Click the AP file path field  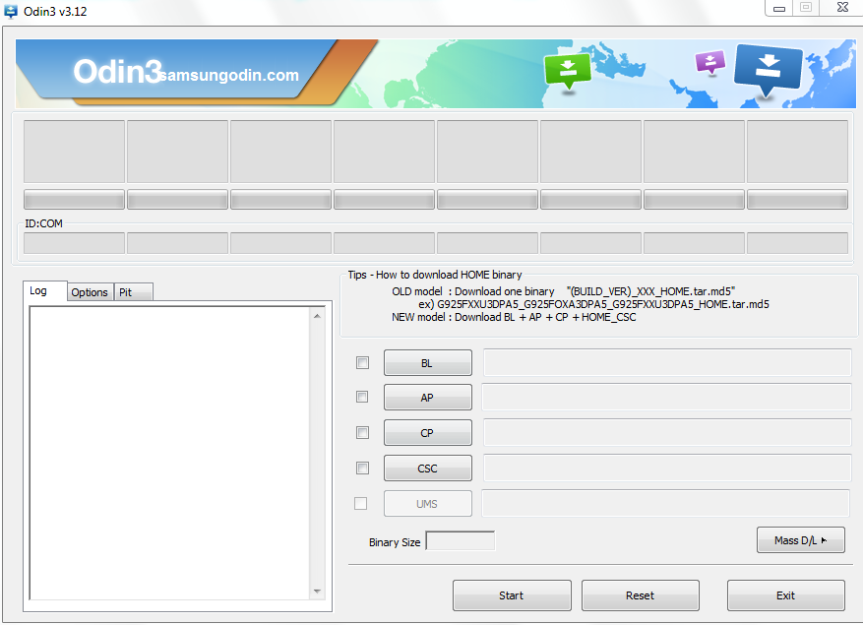(666, 397)
